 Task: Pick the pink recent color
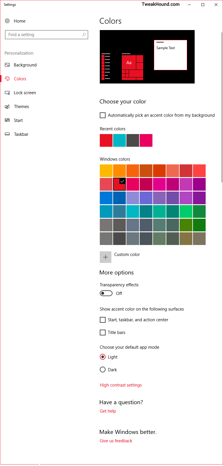(x=146, y=140)
